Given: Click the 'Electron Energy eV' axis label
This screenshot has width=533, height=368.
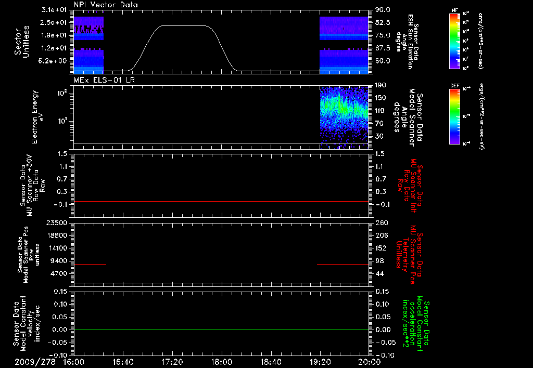Looking at the screenshot, I should (x=37, y=117).
